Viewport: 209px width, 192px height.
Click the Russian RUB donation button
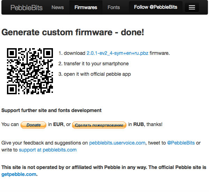[99, 125]
